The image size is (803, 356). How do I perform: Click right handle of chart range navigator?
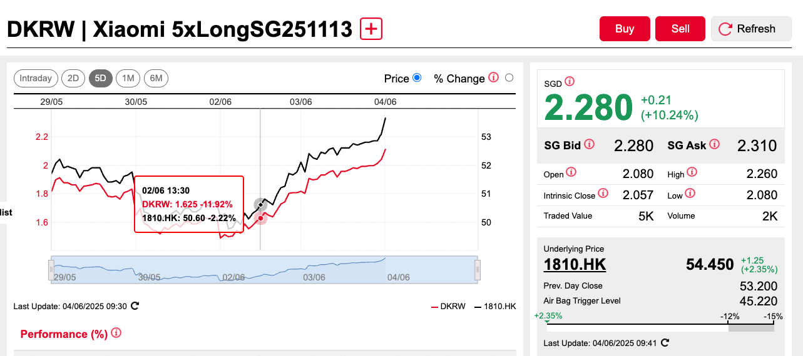pyautogui.click(x=478, y=270)
